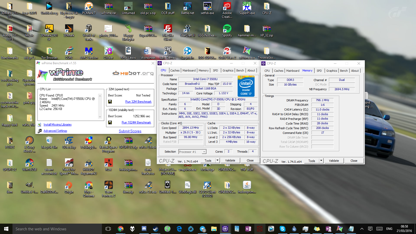Open the Tor Browser desktop icon
This screenshot has width=416, height=234.
tap(49, 53)
